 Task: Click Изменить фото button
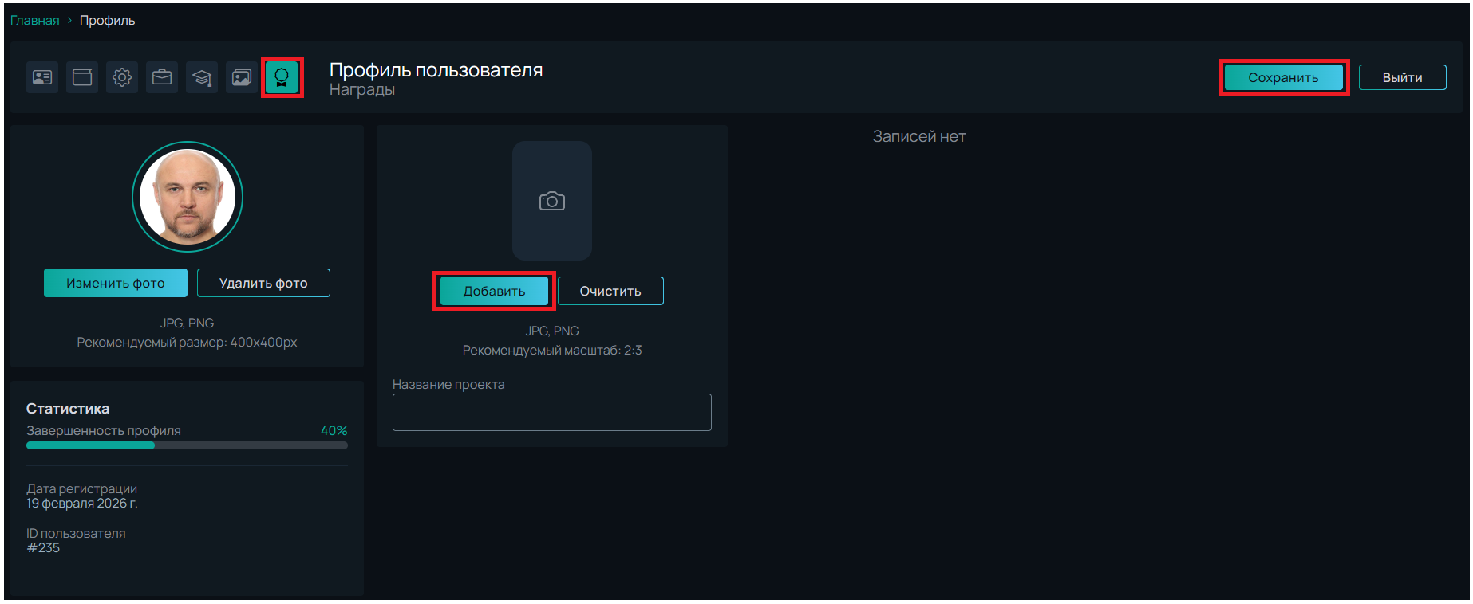pyautogui.click(x=116, y=283)
